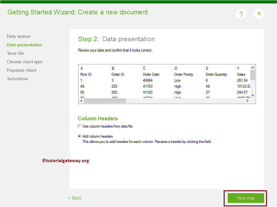
Task: Open the Populate chart step
Action: (x=21, y=70)
